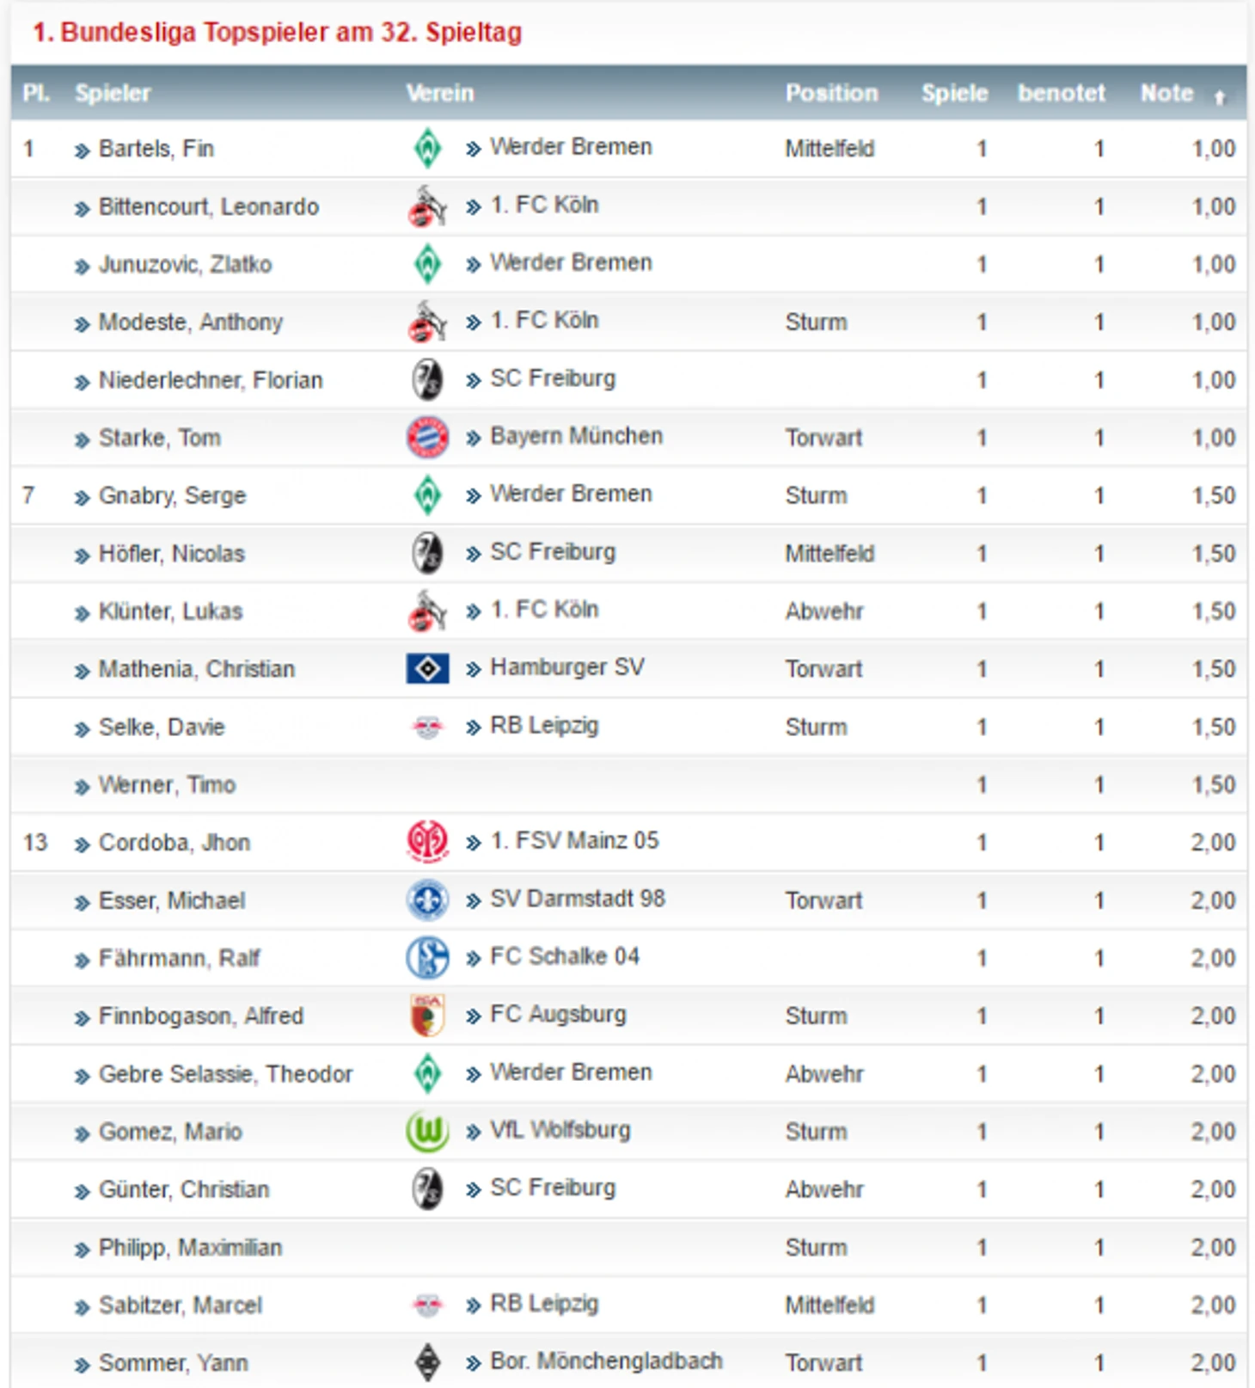Image resolution: width=1255 pixels, height=1388 pixels.
Task: Click the Bor. Mönchengladbach crest
Action: [427, 1362]
